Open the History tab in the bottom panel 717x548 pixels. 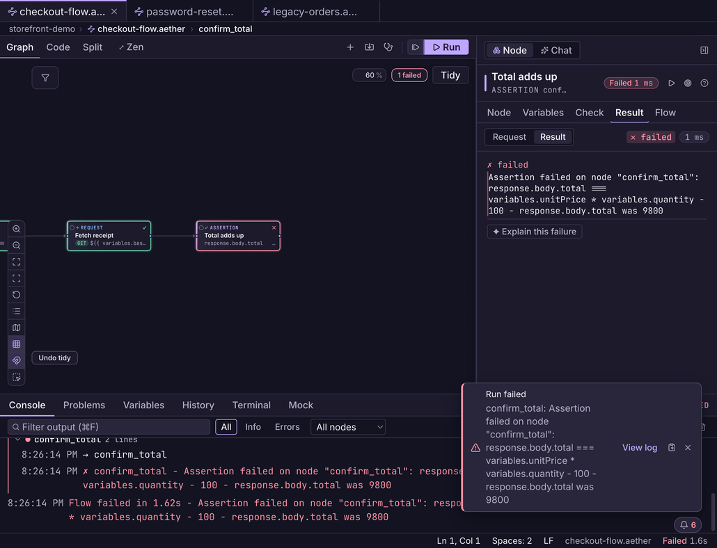(x=198, y=405)
